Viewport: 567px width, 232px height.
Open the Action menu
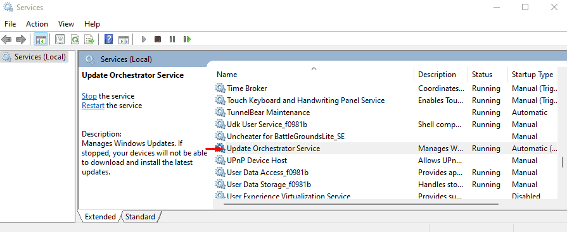[x=37, y=24]
